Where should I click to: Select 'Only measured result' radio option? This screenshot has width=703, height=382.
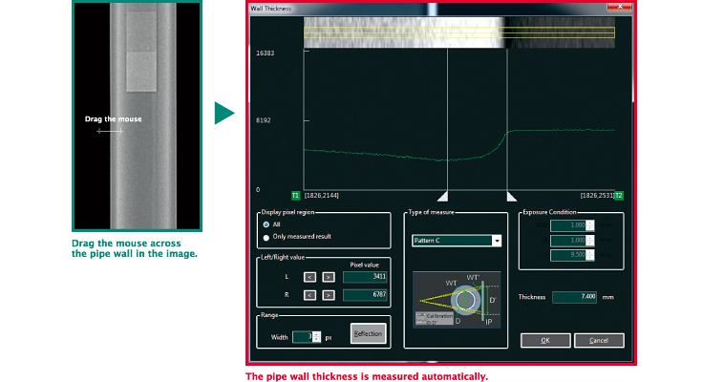click(x=266, y=236)
